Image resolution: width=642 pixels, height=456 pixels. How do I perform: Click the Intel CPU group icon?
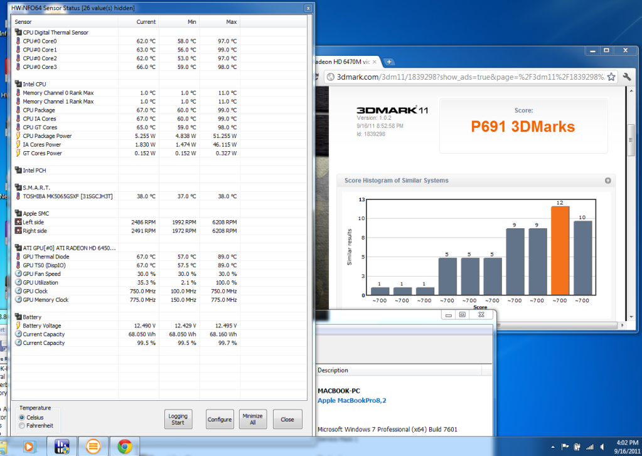point(18,84)
